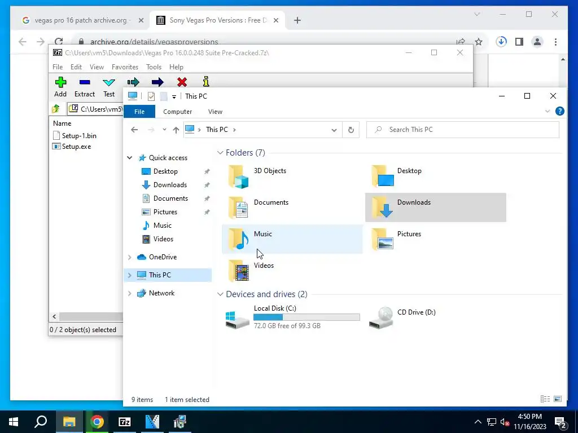The height and width of the screenshot is (433, 578).
Task: Close the Sony Vegas Pro Versions tab
Action: 275,21
